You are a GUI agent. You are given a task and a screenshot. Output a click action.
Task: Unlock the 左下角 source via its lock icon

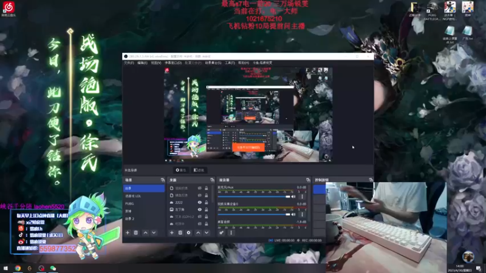(206, 209)
